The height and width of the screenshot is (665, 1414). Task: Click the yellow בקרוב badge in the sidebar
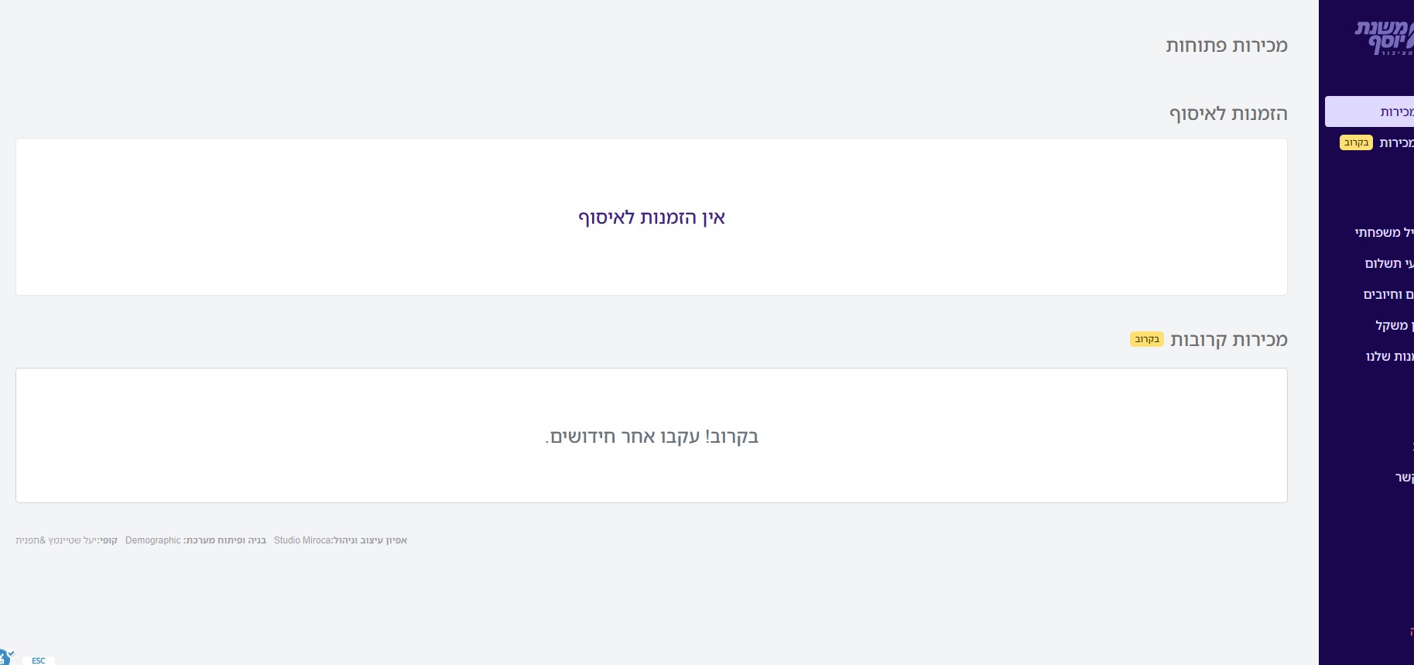click(x=1355, y=142)
